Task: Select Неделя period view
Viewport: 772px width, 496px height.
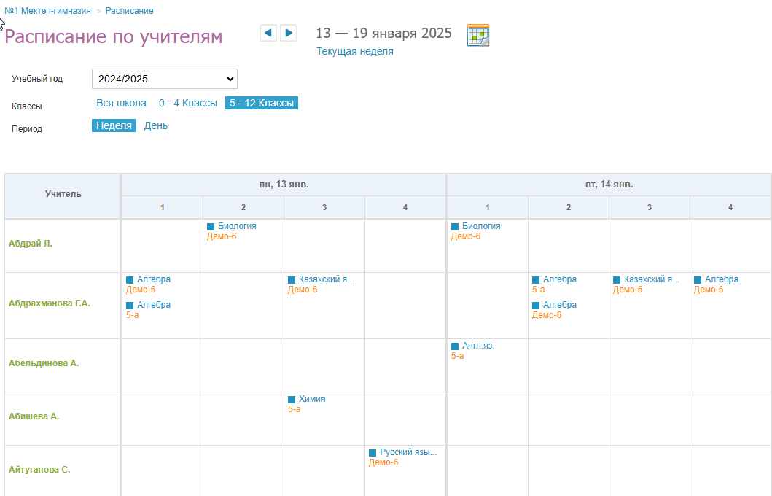Action: 114,125
